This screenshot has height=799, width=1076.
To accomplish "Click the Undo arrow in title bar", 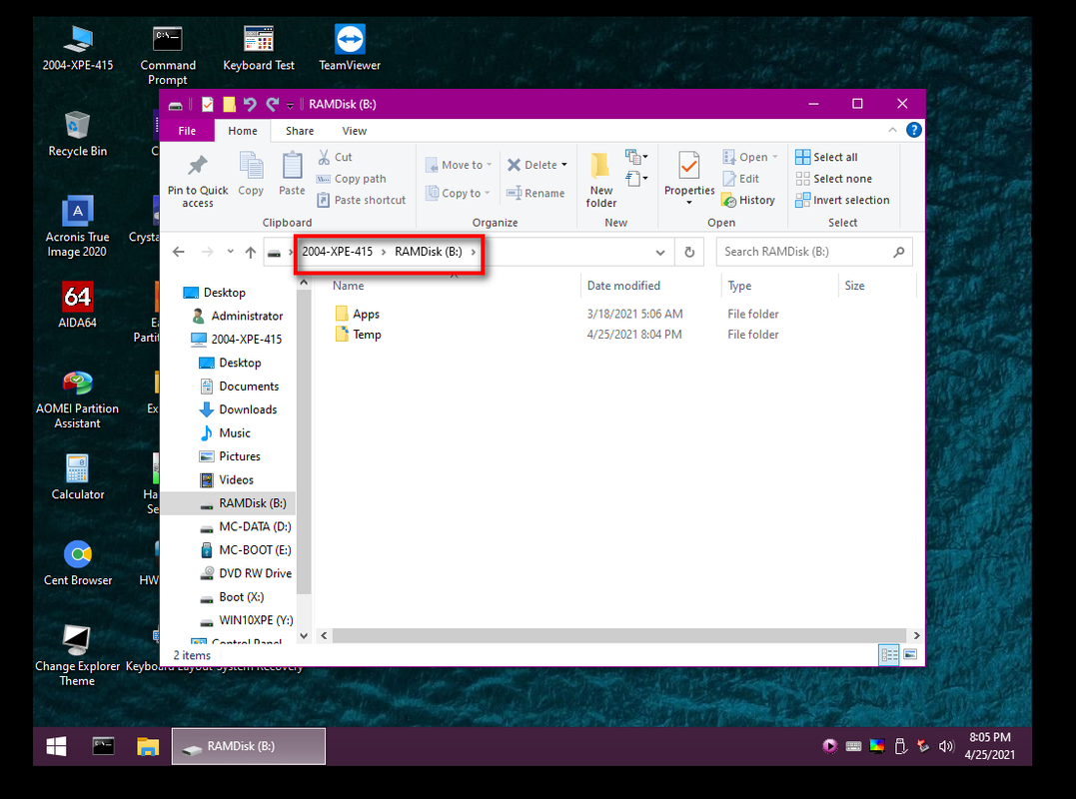I will [250, 104].
